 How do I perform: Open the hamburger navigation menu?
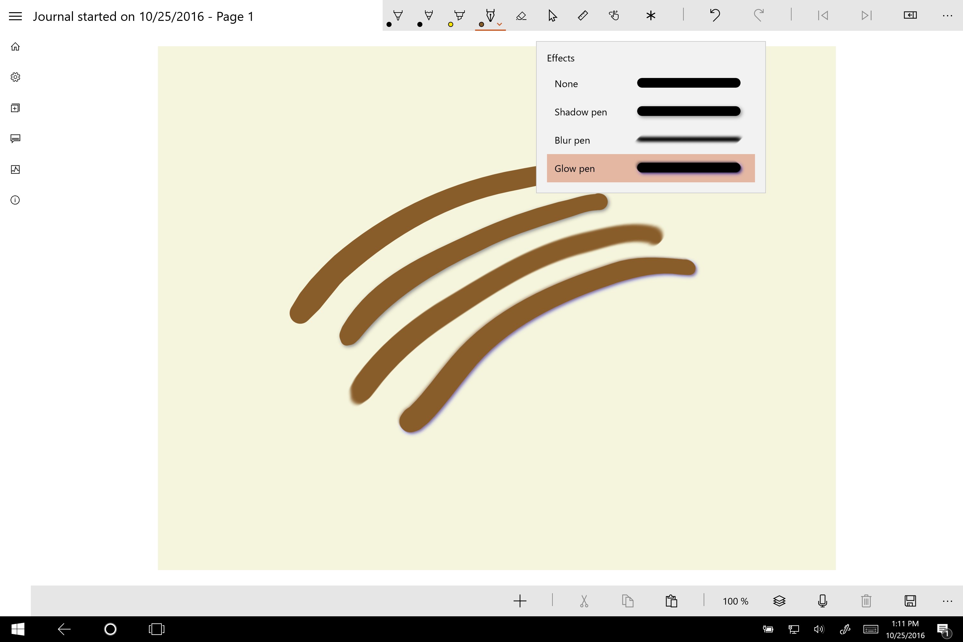15,16
